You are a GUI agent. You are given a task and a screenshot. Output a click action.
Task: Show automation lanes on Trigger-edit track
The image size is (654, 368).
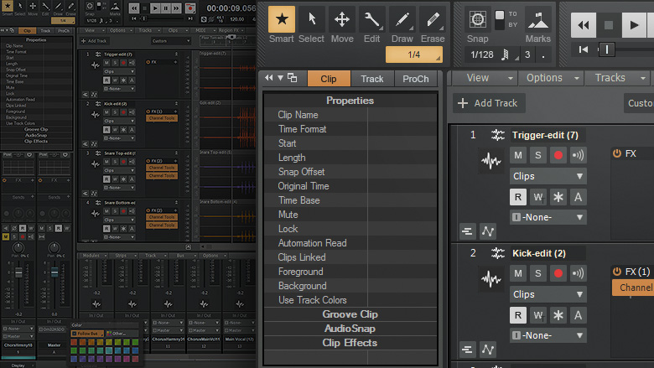488,231
